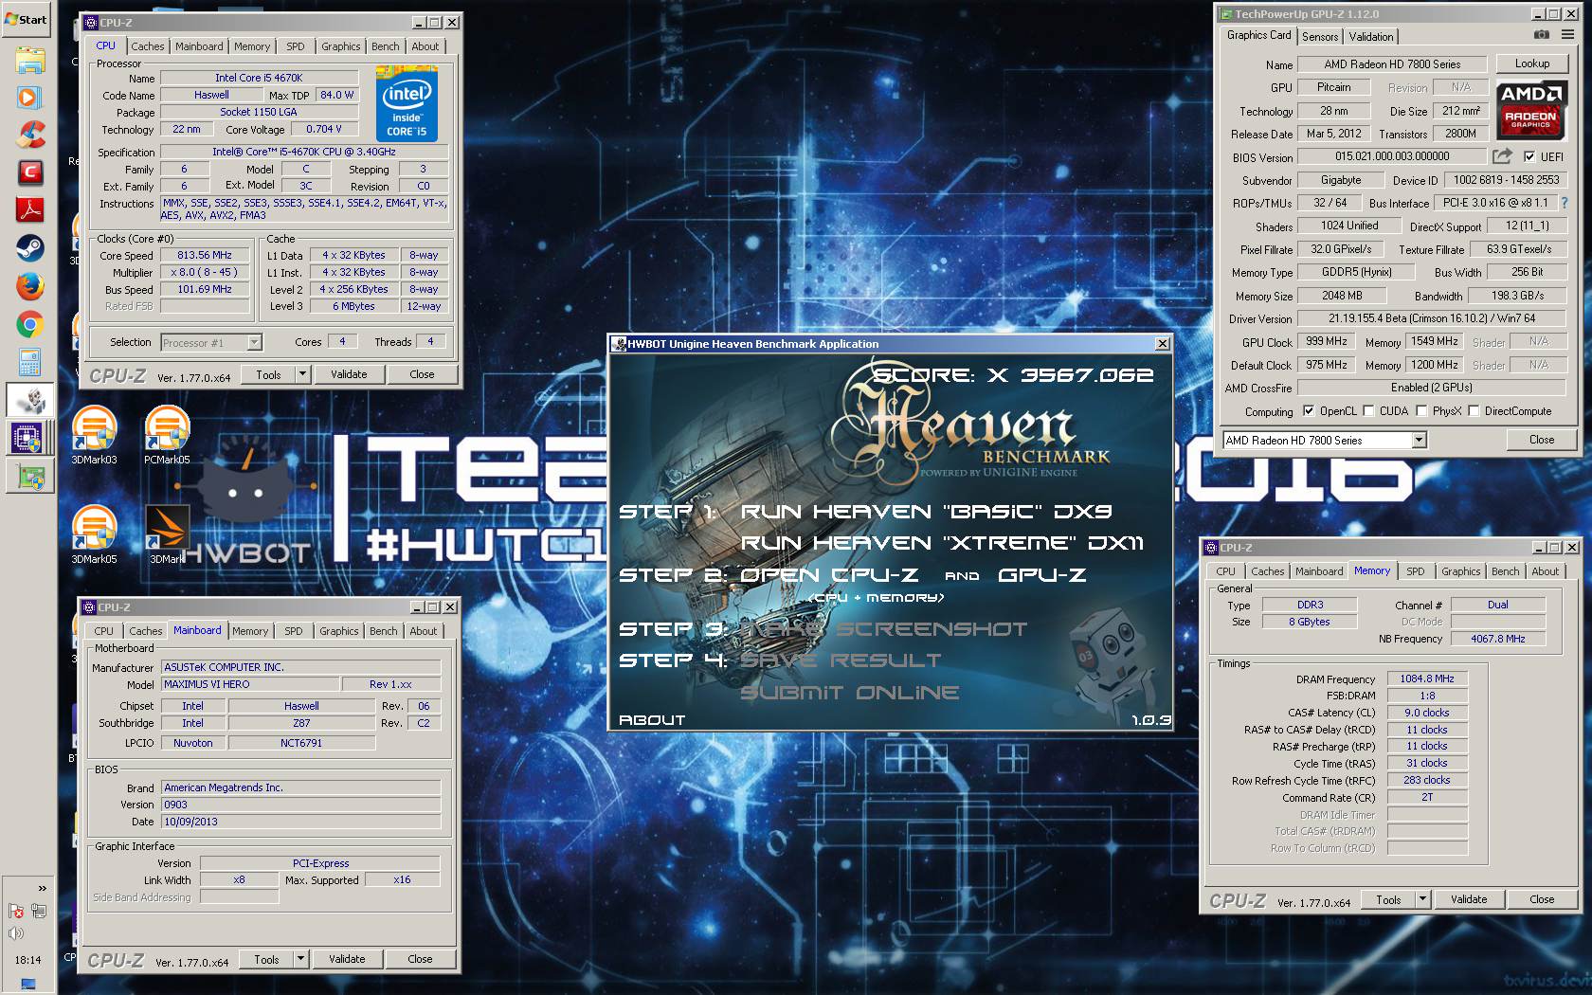Open SPD tab in CPU-Z Memory window

coord(1415,571)
